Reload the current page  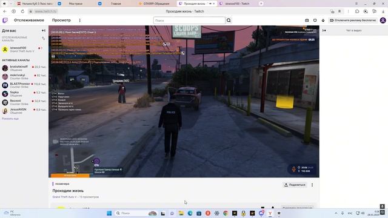coord(22,12)
